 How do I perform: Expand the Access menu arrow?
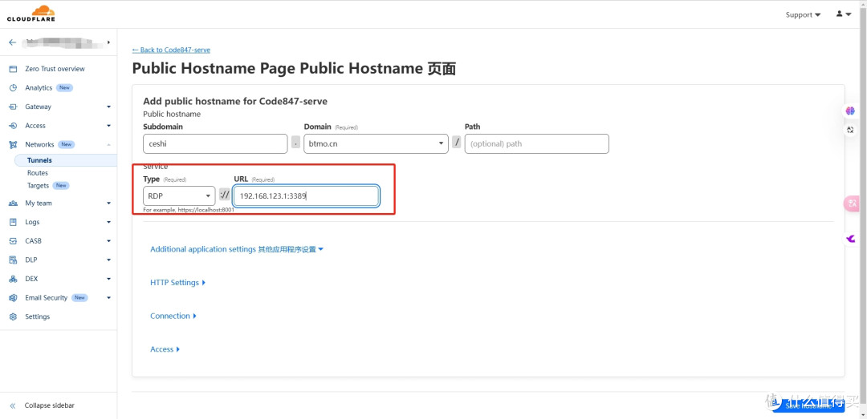108,126
